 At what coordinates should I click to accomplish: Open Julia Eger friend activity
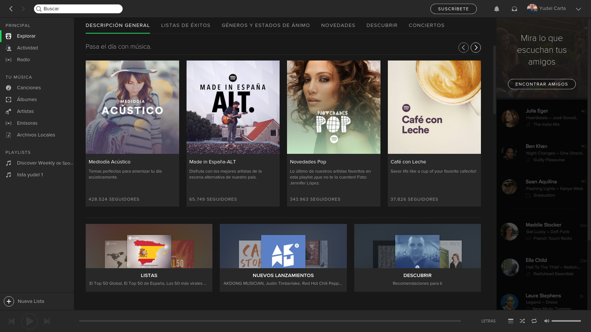(542, 118)
